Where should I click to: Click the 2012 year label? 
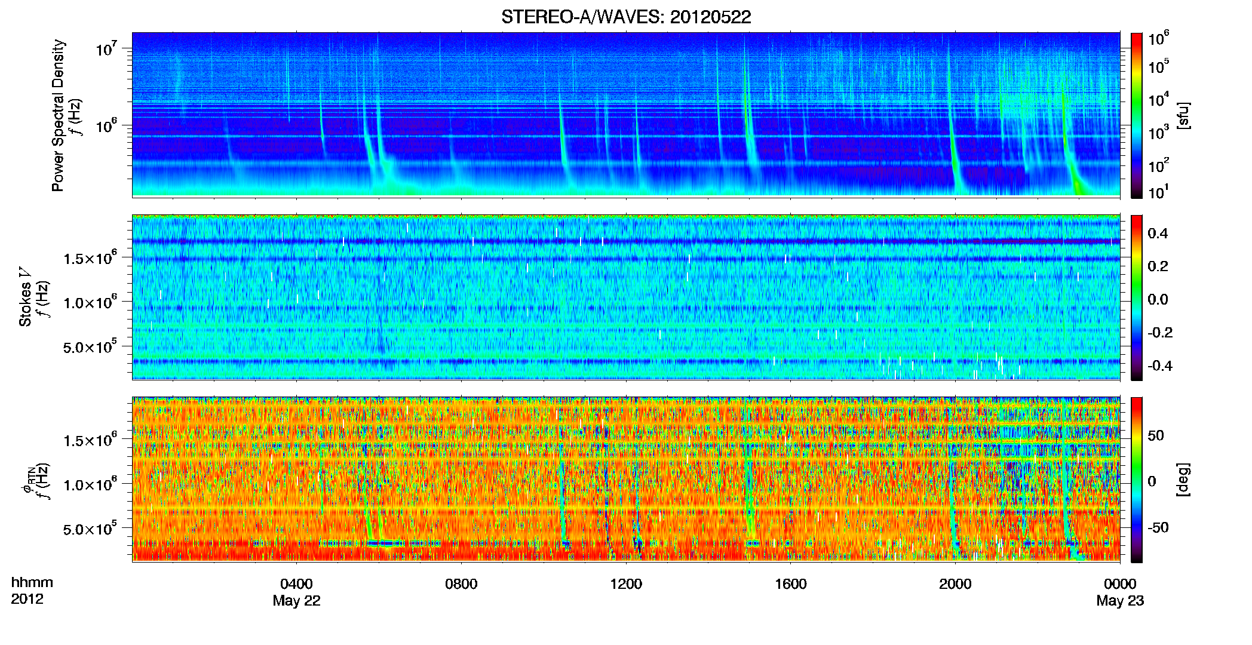click(27, 599)
